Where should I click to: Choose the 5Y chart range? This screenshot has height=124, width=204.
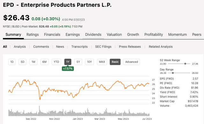[78, 62]
